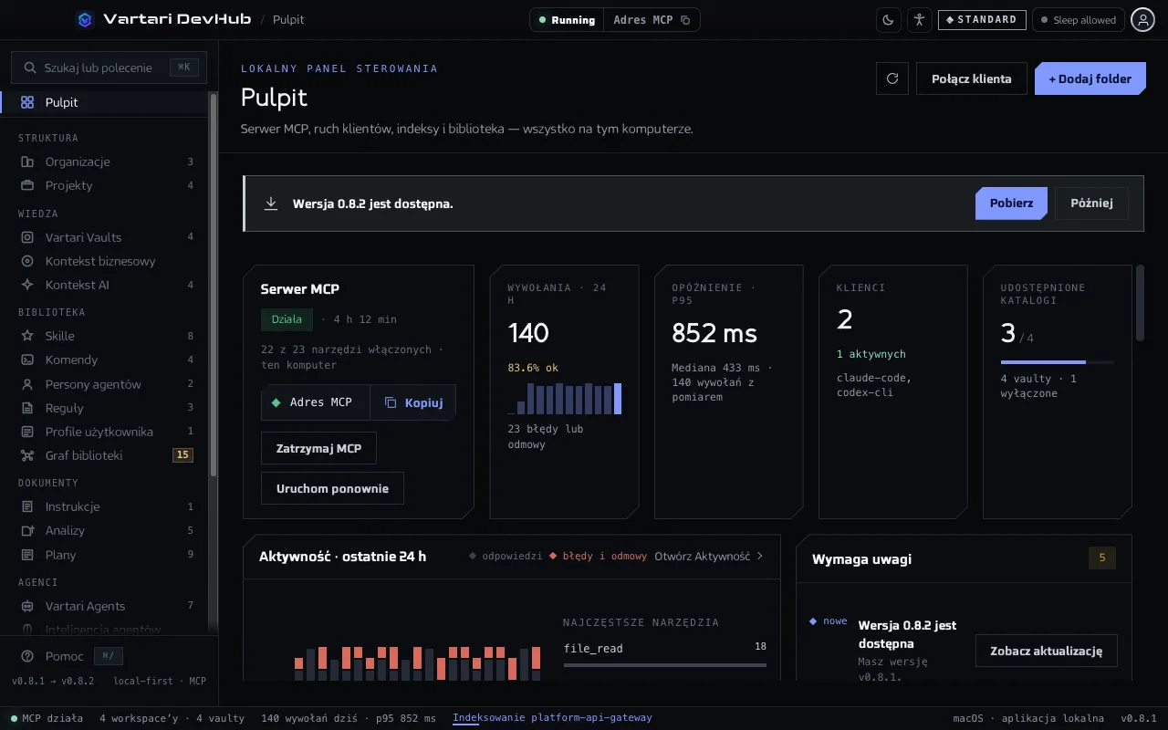Dismiss update banner with Później
Viewport: 1168px width, 730px height.
coord(1091,203)
